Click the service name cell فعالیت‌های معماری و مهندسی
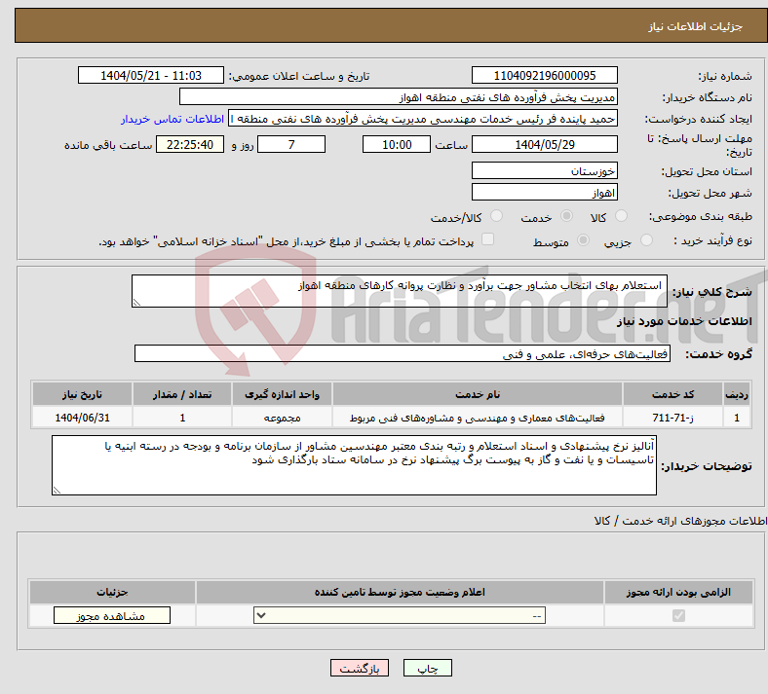Viewport: 768px width, 694px height. coord(477,418)
